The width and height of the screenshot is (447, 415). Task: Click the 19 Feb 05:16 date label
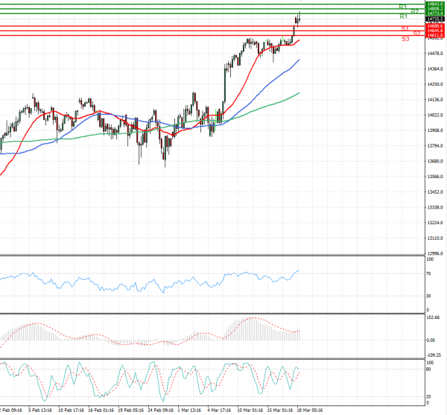pyautogui.click(x=131, y=410)
